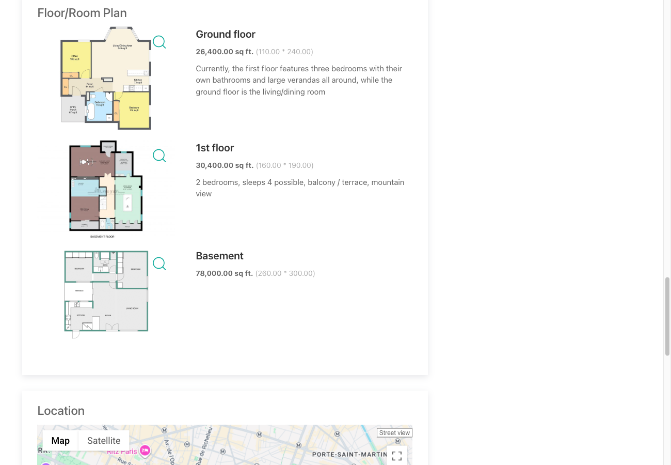Click the blue marker at bottom-left of map
Image resolution: width=671 pixels, height=465 pixels.
pyautogui.click(x=45, y=463)
